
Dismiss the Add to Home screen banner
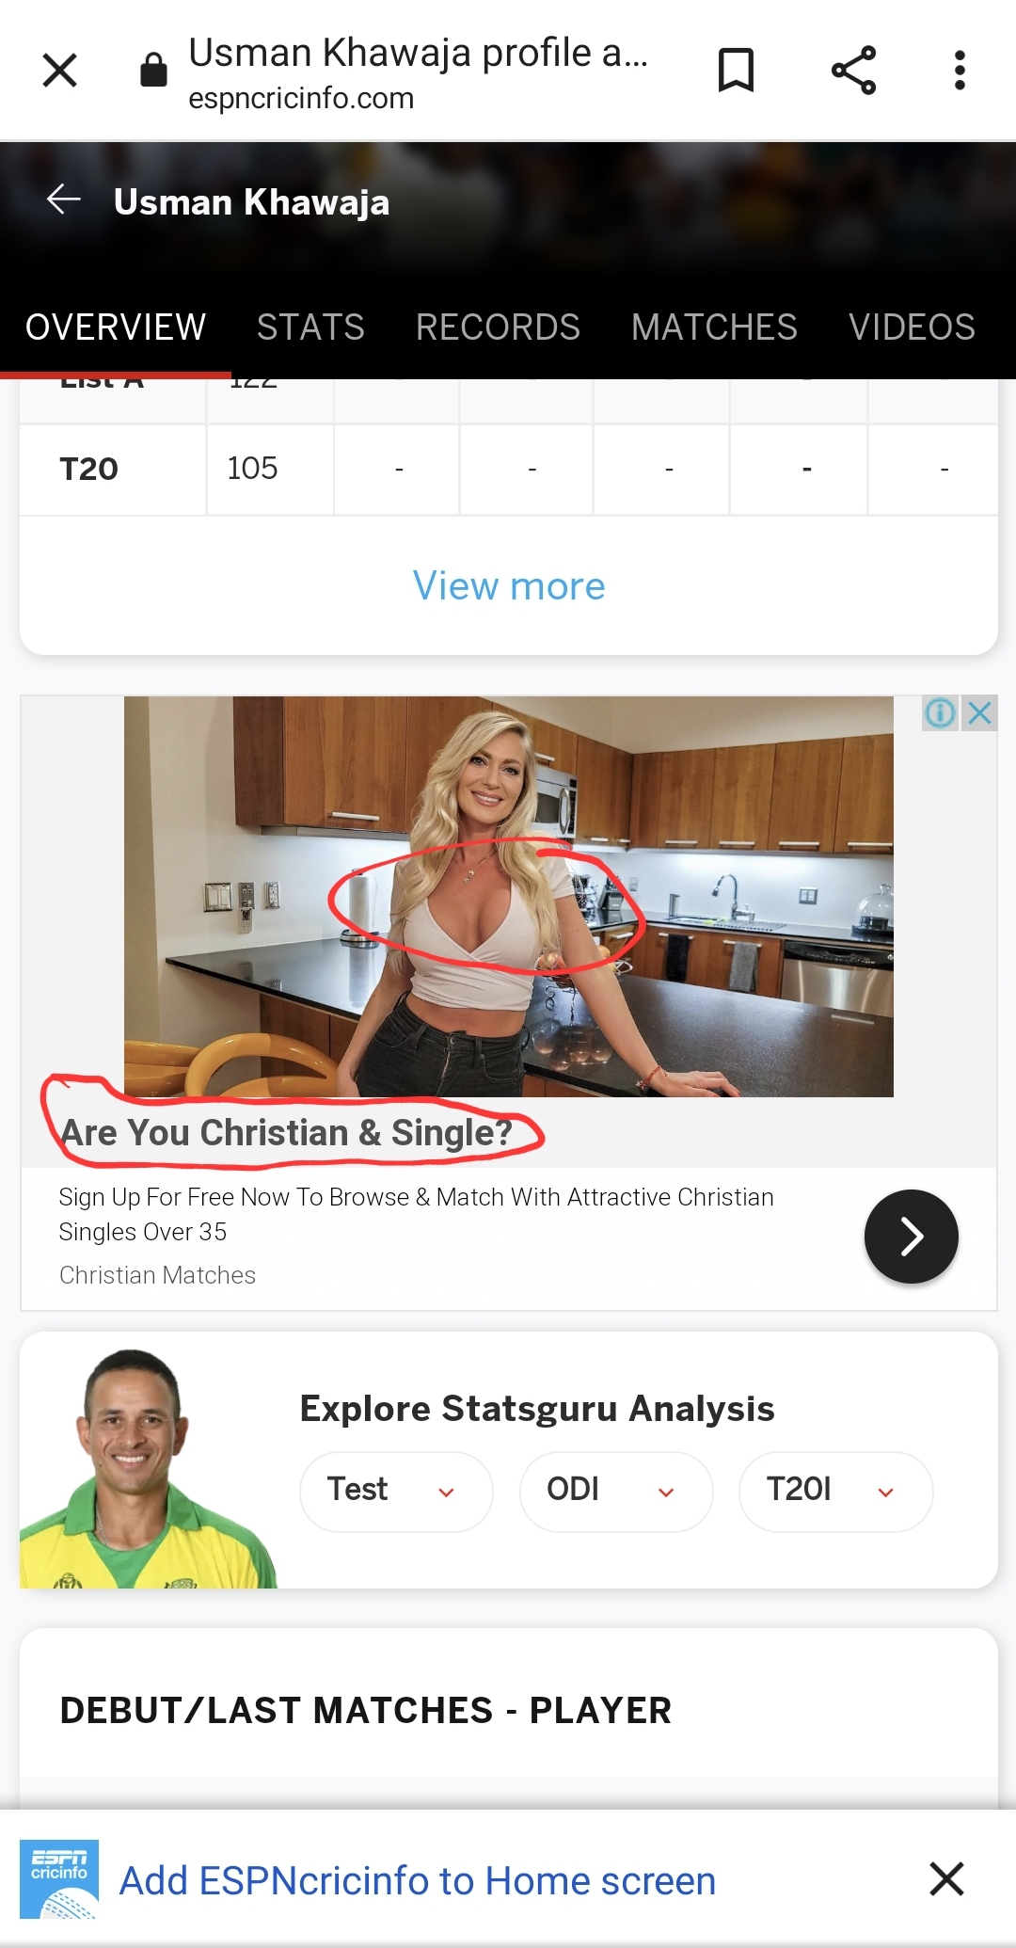click(946, 1878)
